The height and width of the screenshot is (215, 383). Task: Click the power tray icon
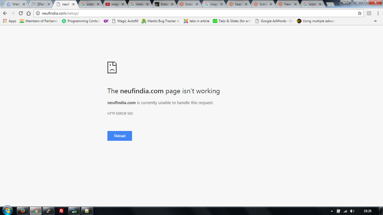(x=338, y=211)
